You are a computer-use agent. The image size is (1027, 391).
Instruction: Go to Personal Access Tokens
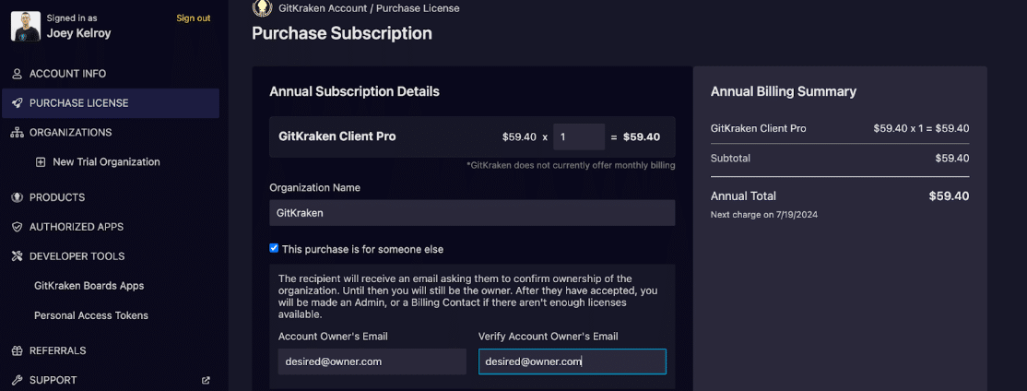91,315
